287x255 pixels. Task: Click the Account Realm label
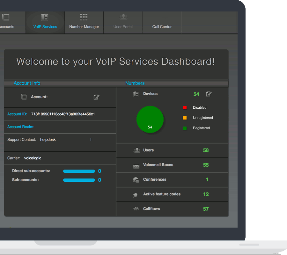pyautogui.click(x=21, y=127)
